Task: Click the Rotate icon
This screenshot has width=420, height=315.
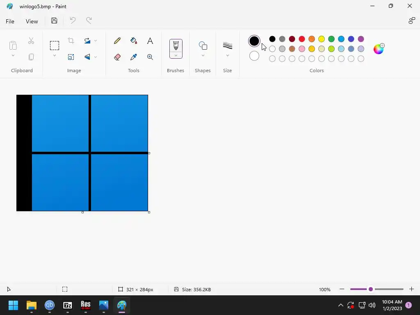Action: point(87,41)
